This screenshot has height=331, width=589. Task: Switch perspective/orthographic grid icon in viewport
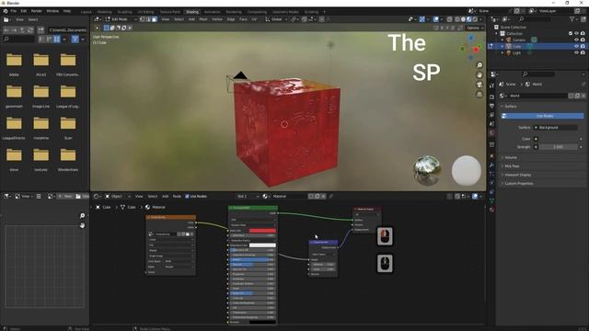(x=479, y=95)
